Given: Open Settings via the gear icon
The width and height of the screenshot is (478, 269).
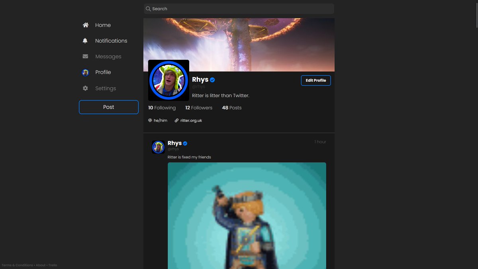Looking at the screenshot, I should (x=85, y=88).
